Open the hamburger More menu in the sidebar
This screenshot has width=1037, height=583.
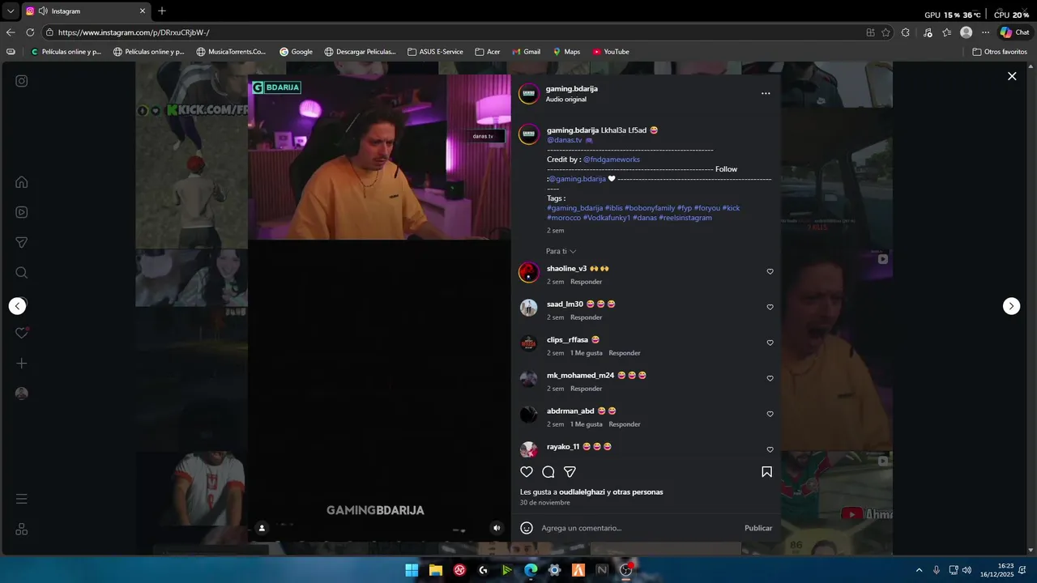(22, 499)
